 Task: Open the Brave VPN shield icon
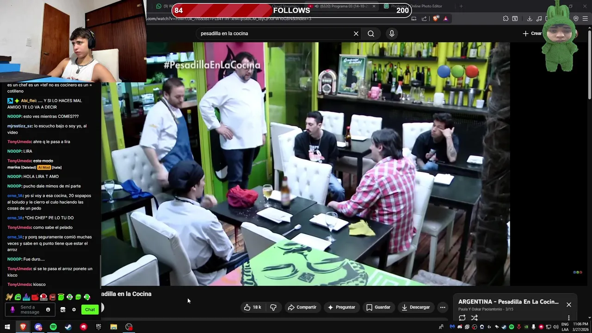pyautogui.click(x=576, y=18)
